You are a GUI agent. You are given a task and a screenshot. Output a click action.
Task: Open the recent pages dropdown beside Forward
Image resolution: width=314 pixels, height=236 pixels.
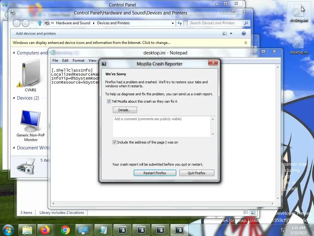[x=32, y=23]
